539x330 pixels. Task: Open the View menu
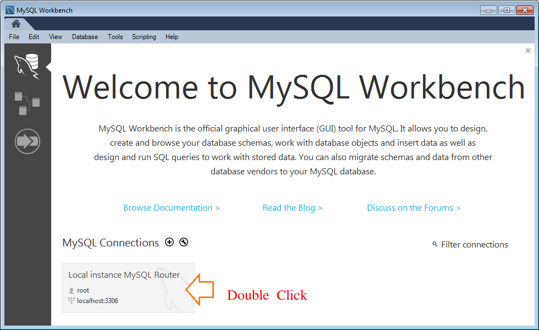click(56, 37)
